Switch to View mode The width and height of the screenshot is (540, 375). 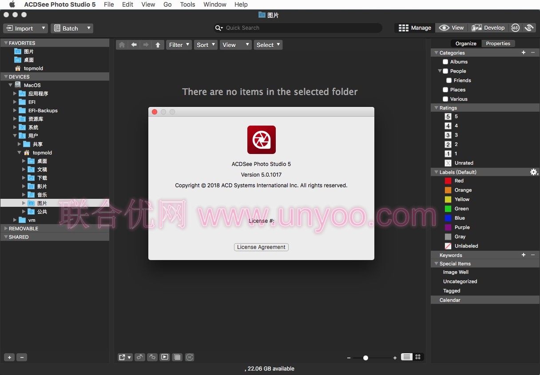[x=451, y=28]
